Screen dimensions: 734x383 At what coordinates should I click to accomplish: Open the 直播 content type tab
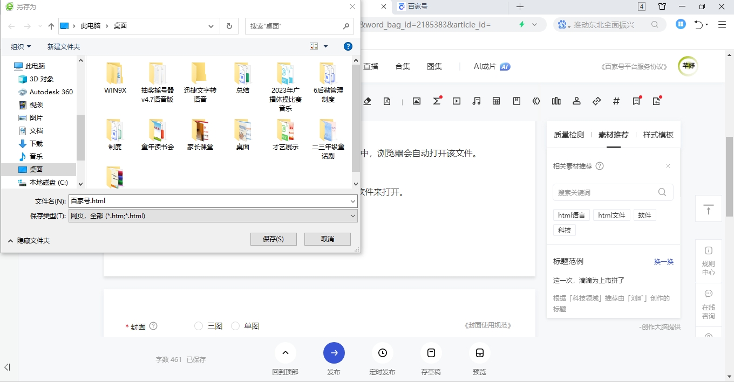(x=371, y=66)
